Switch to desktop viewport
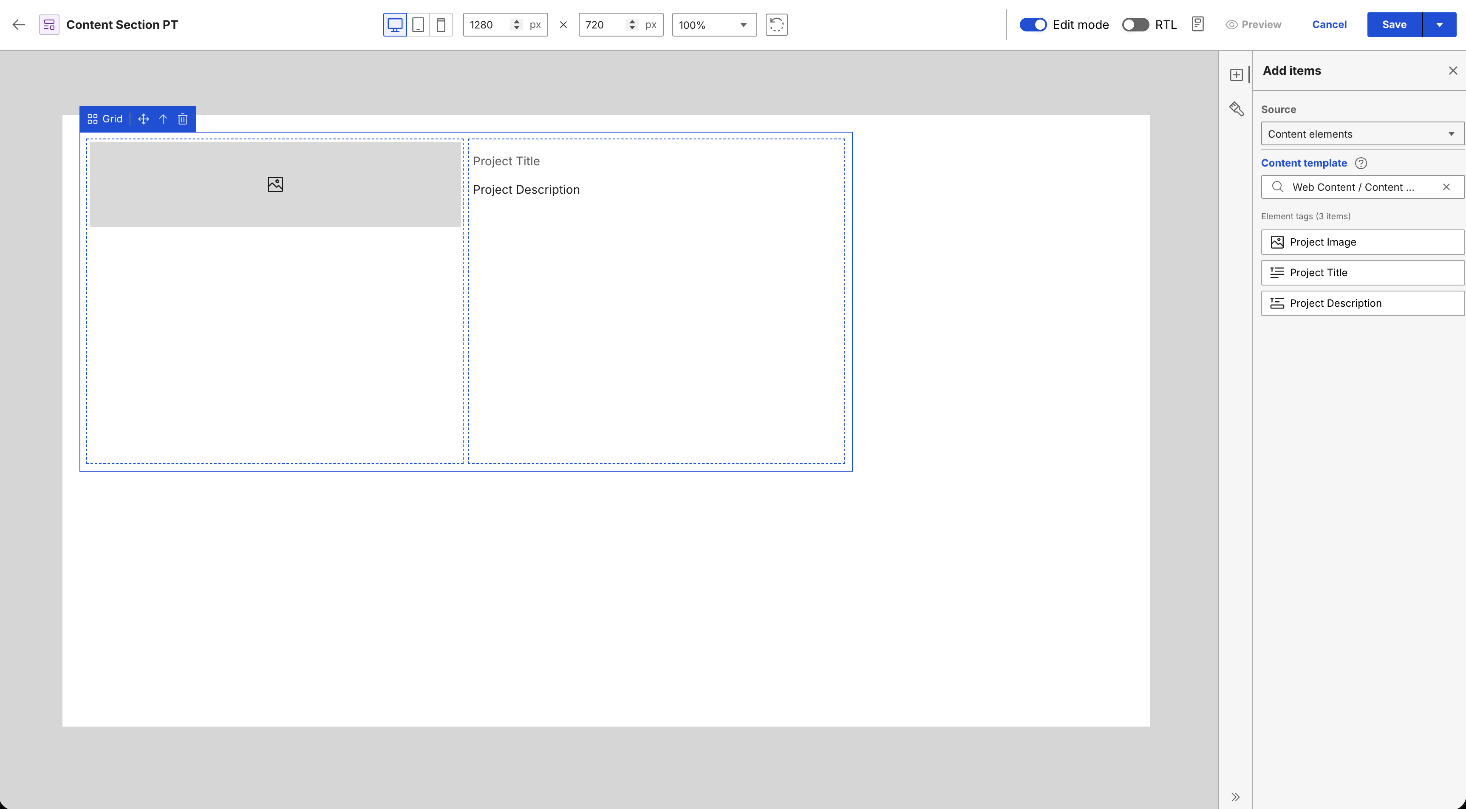Image resolution: width=1466 pixels, height=809 pixels. click(x=395, y=25)
